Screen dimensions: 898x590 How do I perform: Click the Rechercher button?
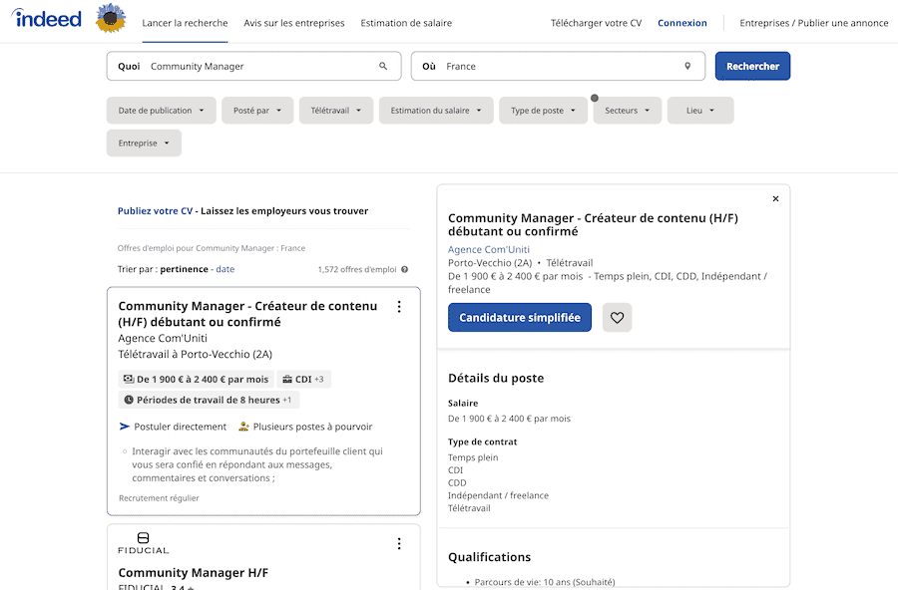(752, 66)
